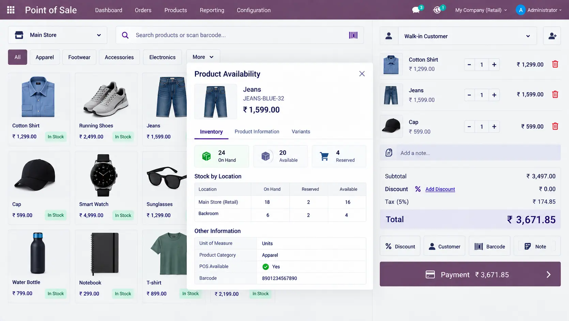Click the Barcode action button
This screenshot has height=321, width=569.
pyautogui.click(x=489, y=246)
